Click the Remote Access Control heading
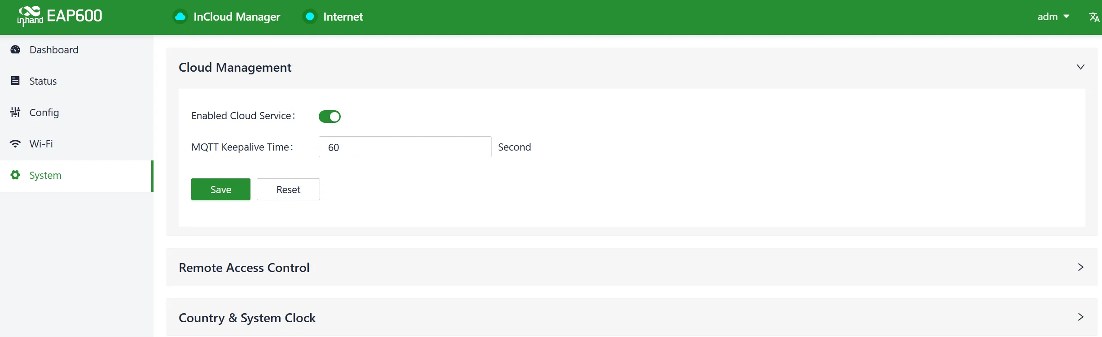The width and height of the screenshot is (1102, 337). click(244, 268)
